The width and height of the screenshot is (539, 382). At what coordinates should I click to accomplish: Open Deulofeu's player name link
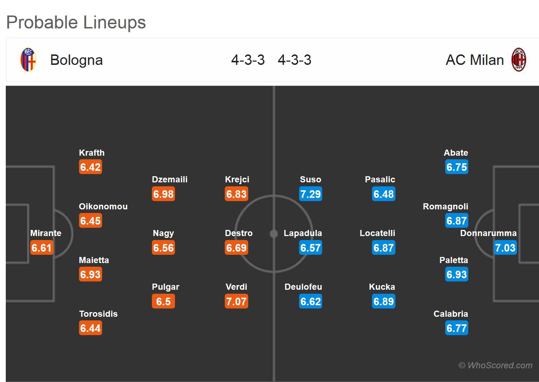[303, 287]
